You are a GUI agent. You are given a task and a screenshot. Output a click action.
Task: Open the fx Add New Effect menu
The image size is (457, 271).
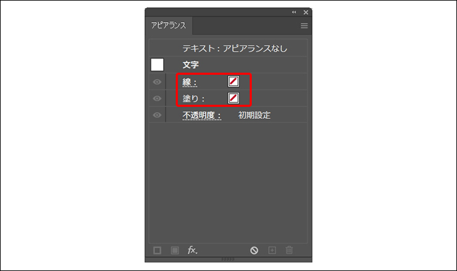[x=193, y=250]
